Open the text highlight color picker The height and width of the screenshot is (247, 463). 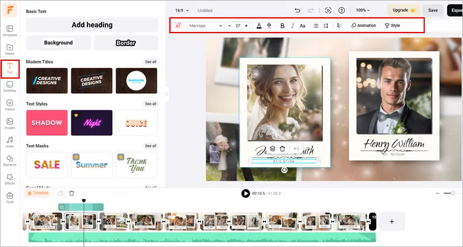(269, 26)
